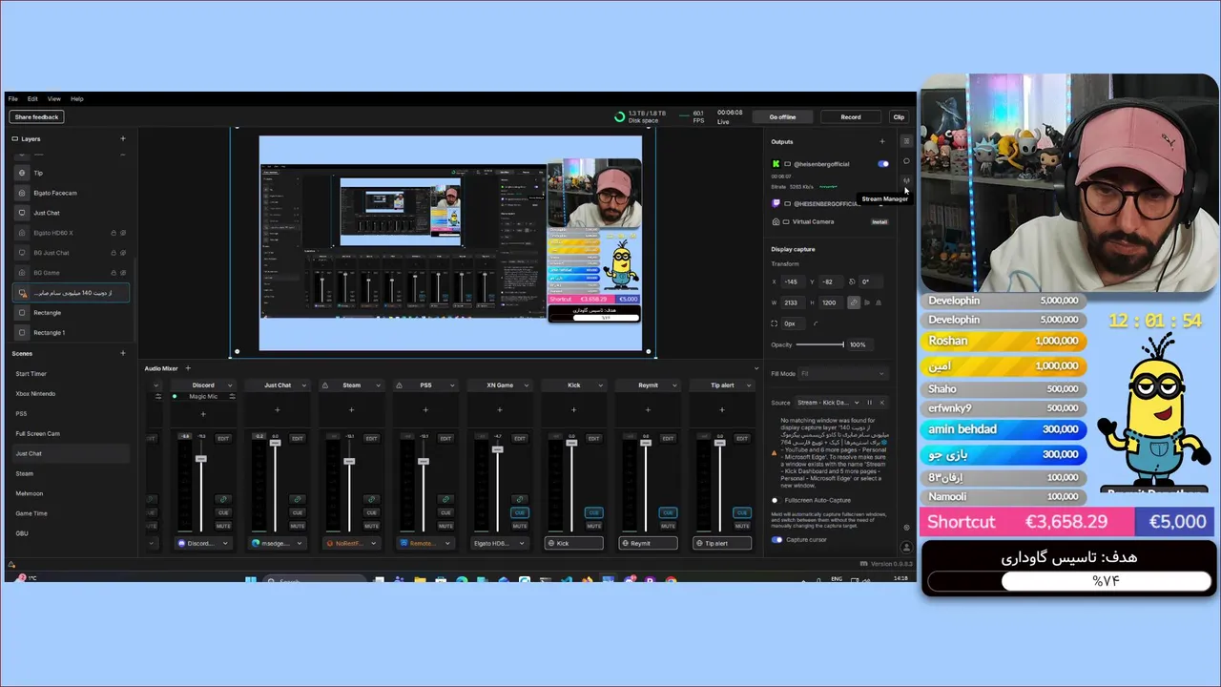Image resolution: width=1221 pixels, height=687 pixels.
Task: Click the lock icon on Elgato HD60 X layer
Action: coord(114,233)
